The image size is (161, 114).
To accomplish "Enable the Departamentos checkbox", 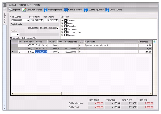I will pos(66,32).
